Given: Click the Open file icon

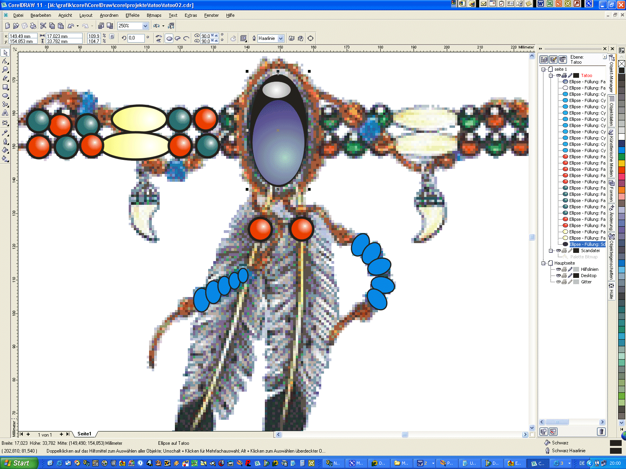Looking at the screenshot, I should [16, 26].
